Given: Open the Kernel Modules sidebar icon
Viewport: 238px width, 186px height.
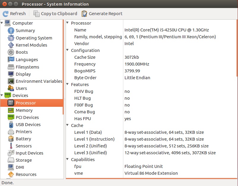Looking at the screenshot, I should (x=11, y=45).
